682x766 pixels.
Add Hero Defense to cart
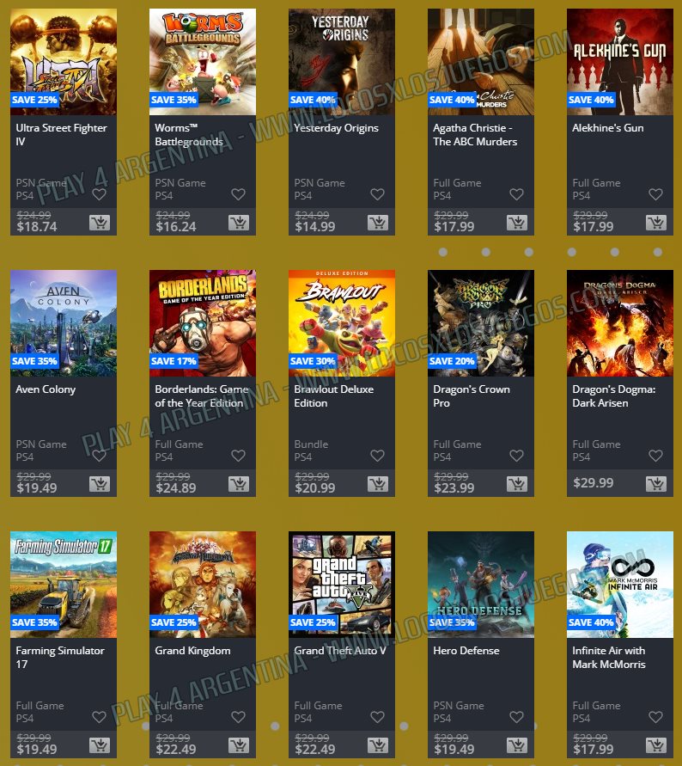[x=517, y=745]
